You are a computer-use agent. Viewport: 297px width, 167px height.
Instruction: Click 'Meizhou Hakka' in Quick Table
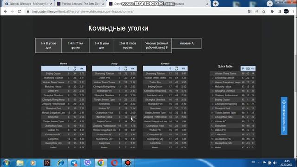(223, 87)
